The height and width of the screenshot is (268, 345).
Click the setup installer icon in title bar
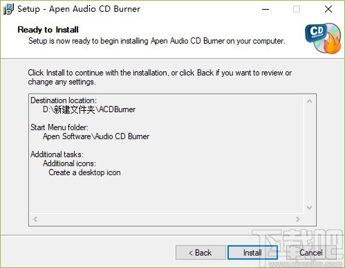8,9
